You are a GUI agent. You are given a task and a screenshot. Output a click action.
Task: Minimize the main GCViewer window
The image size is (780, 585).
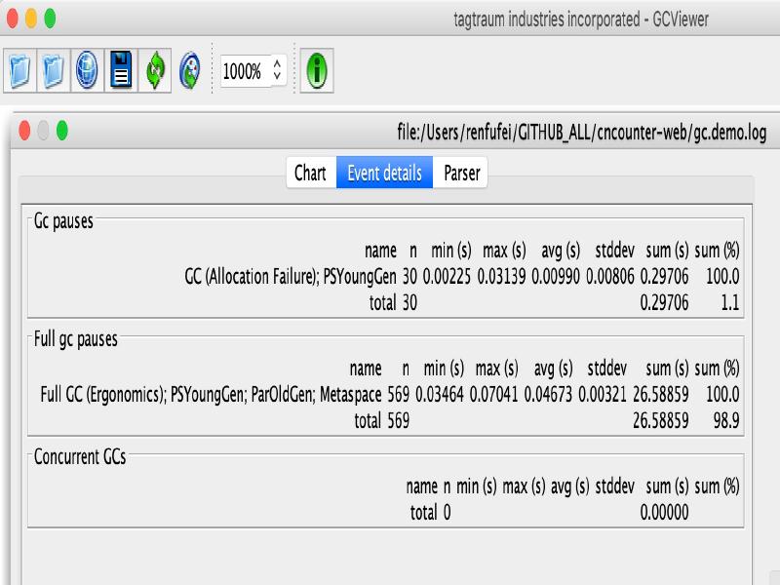tap(31, 18)
